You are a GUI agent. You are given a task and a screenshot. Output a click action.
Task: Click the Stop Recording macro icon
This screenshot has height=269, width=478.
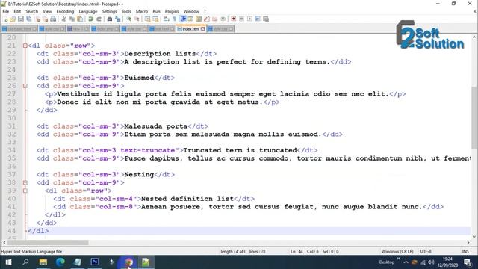(241, 19)
